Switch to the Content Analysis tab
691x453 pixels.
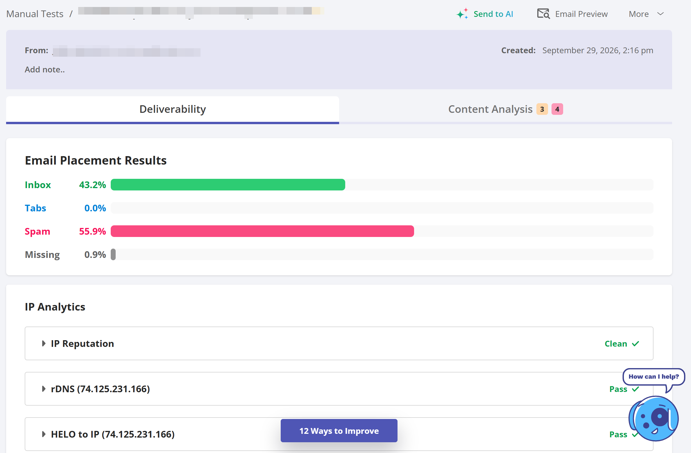pyautogui.click(x=506, y=109)
